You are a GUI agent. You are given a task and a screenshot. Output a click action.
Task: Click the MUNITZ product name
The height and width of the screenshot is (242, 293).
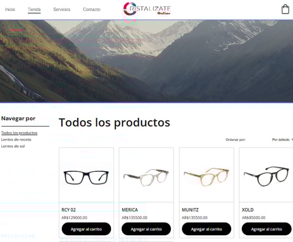click(190, 210)
